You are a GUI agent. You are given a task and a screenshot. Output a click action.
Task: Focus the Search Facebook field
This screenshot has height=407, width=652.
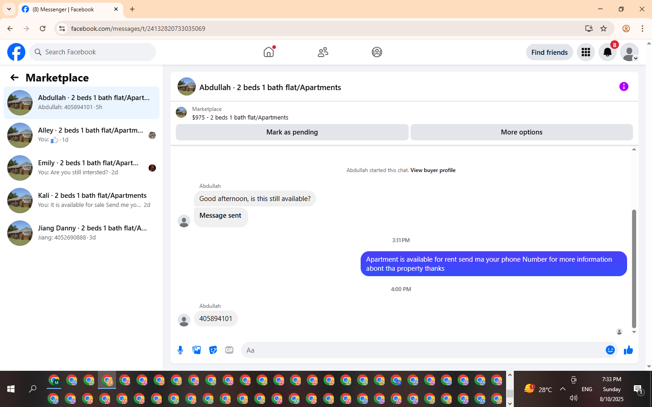pyautogui.click(x=92, y=52)
